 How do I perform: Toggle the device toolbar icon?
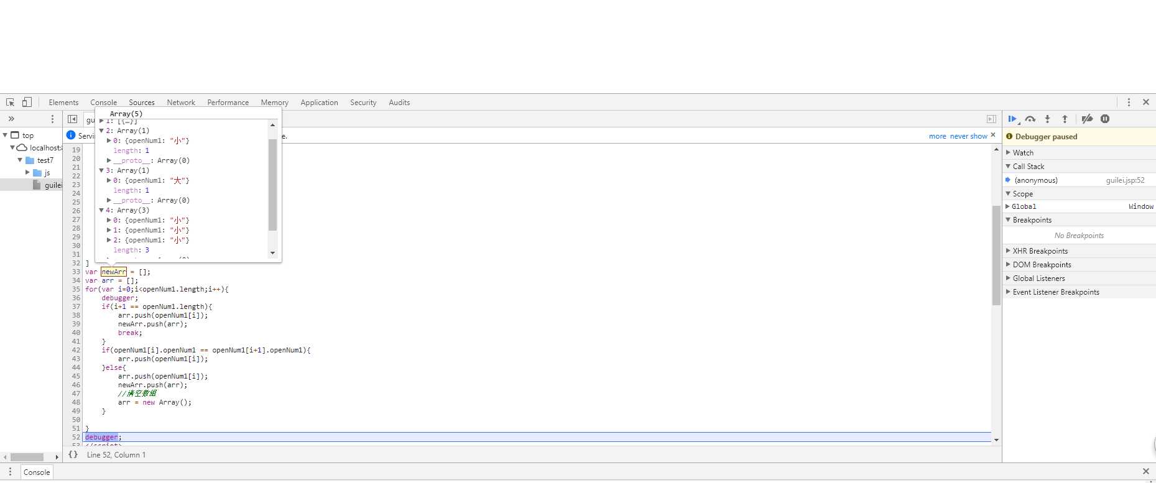(x=27, y=102)
